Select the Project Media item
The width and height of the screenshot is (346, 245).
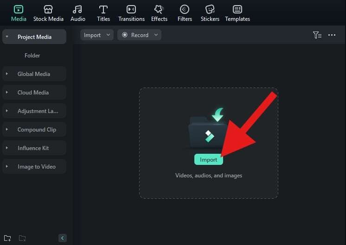pos(34,37)
